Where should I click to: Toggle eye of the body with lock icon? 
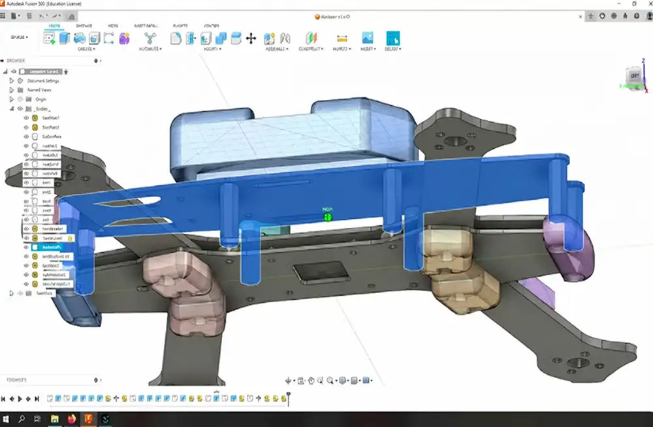[26, 238]
